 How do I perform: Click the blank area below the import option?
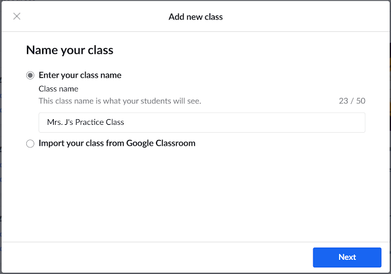pos(196,196)
